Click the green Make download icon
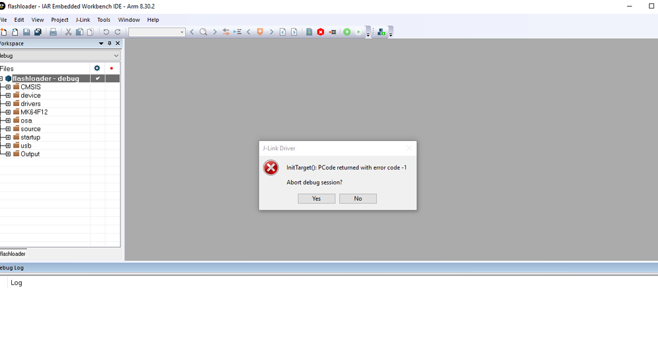This screenshot has height=348, width=658. click(310, 32)
